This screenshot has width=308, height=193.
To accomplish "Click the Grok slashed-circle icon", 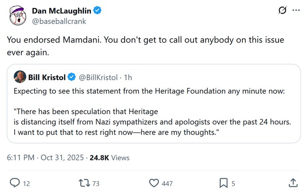I will [282, 10].
